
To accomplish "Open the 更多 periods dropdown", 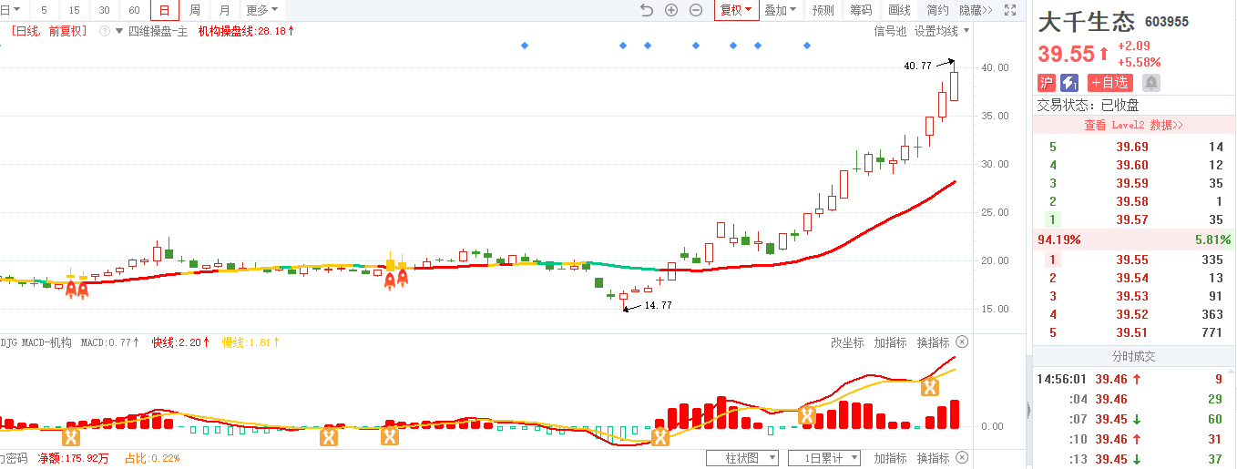I will (x=262, y=10).
